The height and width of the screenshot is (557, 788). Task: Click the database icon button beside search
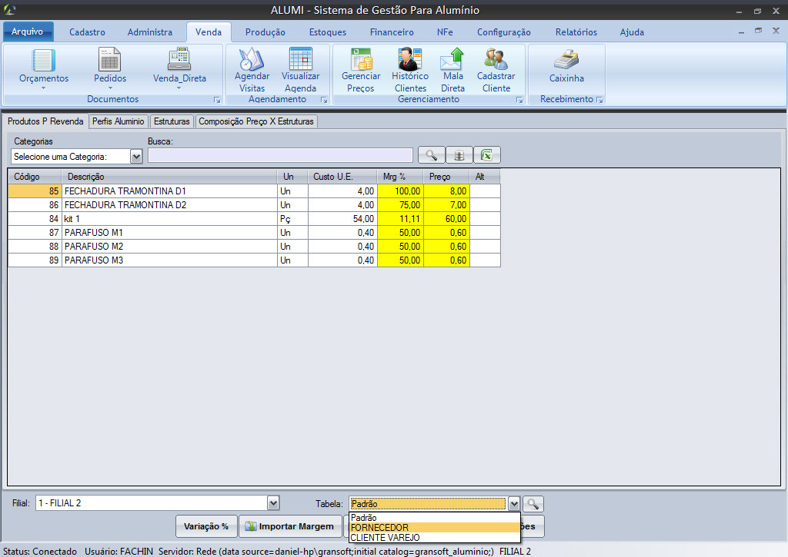[459, 155]
